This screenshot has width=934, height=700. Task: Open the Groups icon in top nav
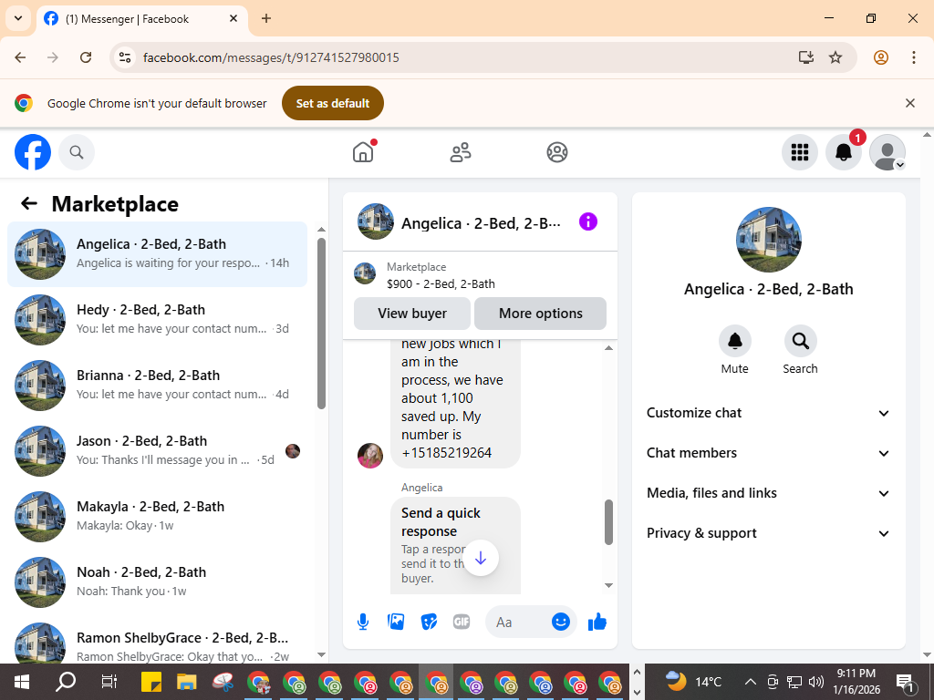pyautogui.click(x=557, y=152)
